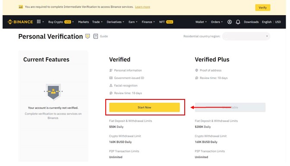The height and width of the screenshot is (166, 290).
Task: Change language via English
Action: point(267,22)
